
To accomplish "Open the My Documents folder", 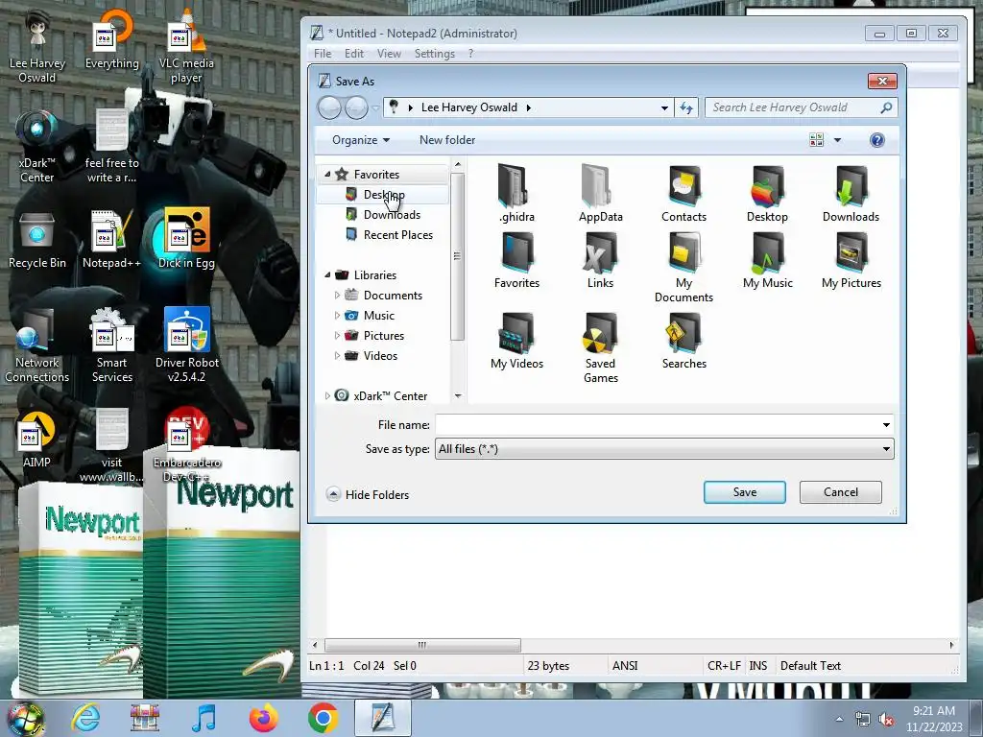I will [683, 268].
